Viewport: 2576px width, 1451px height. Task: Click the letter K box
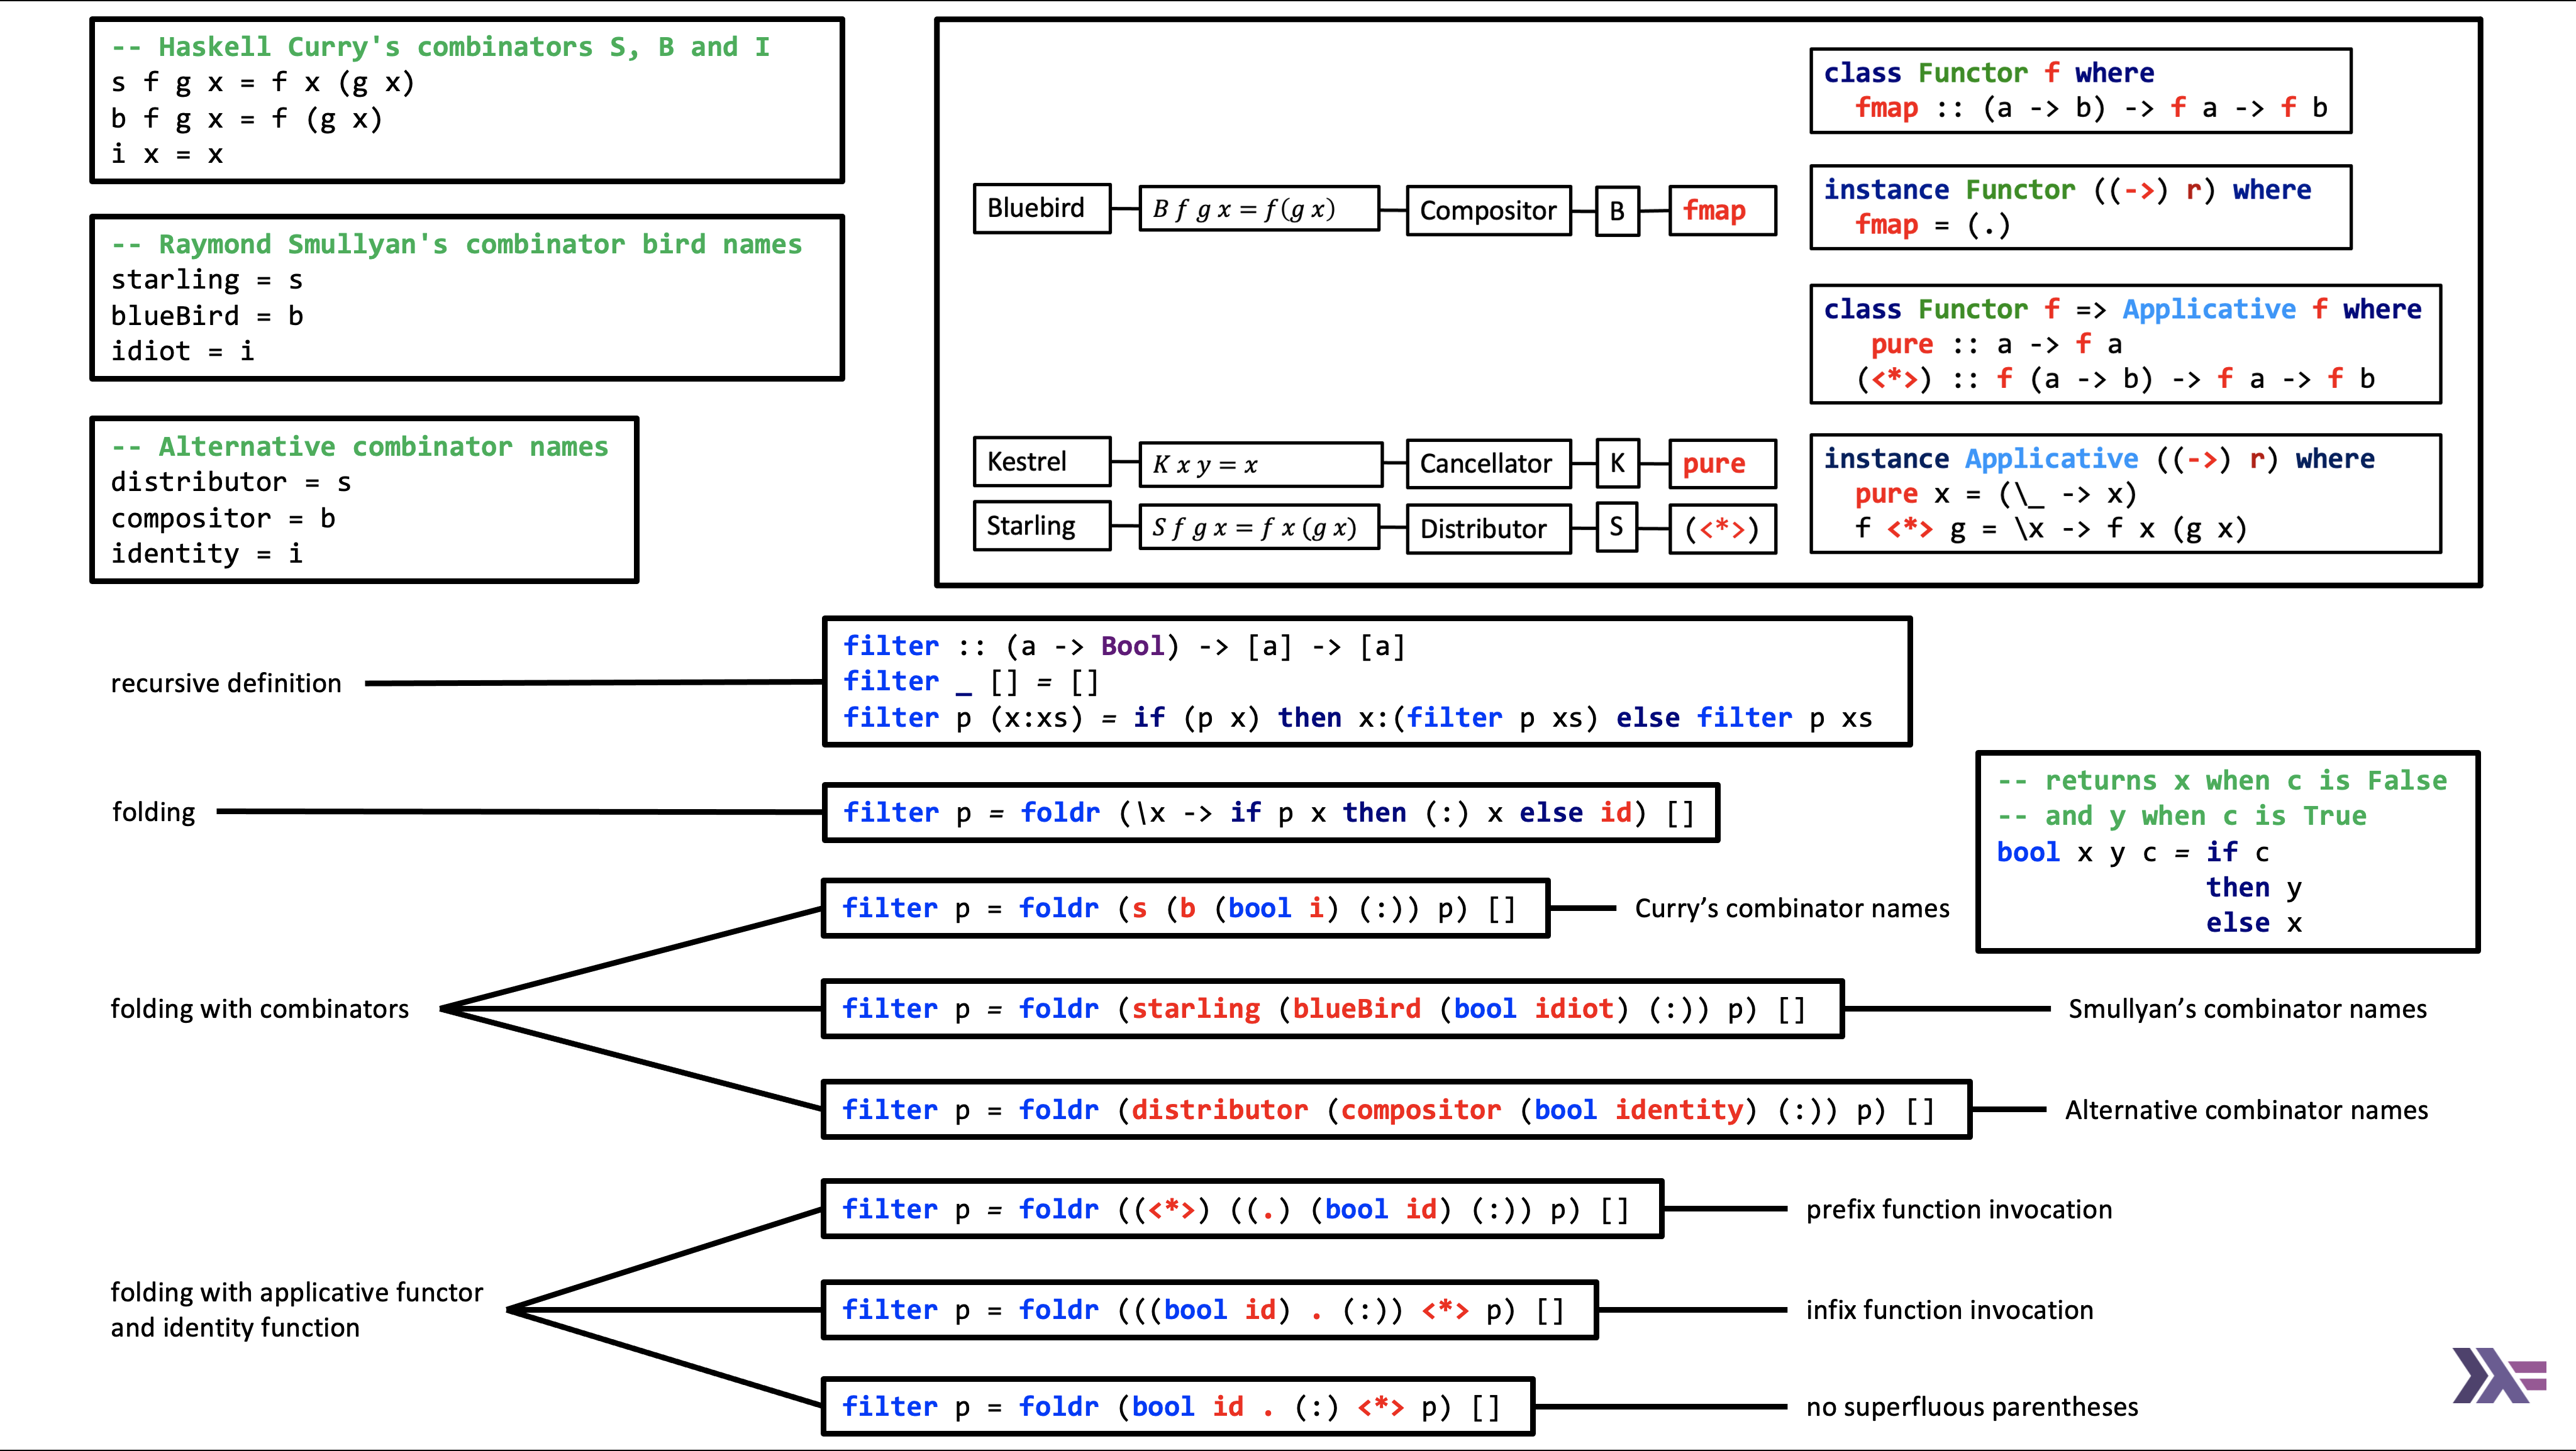1617,463
